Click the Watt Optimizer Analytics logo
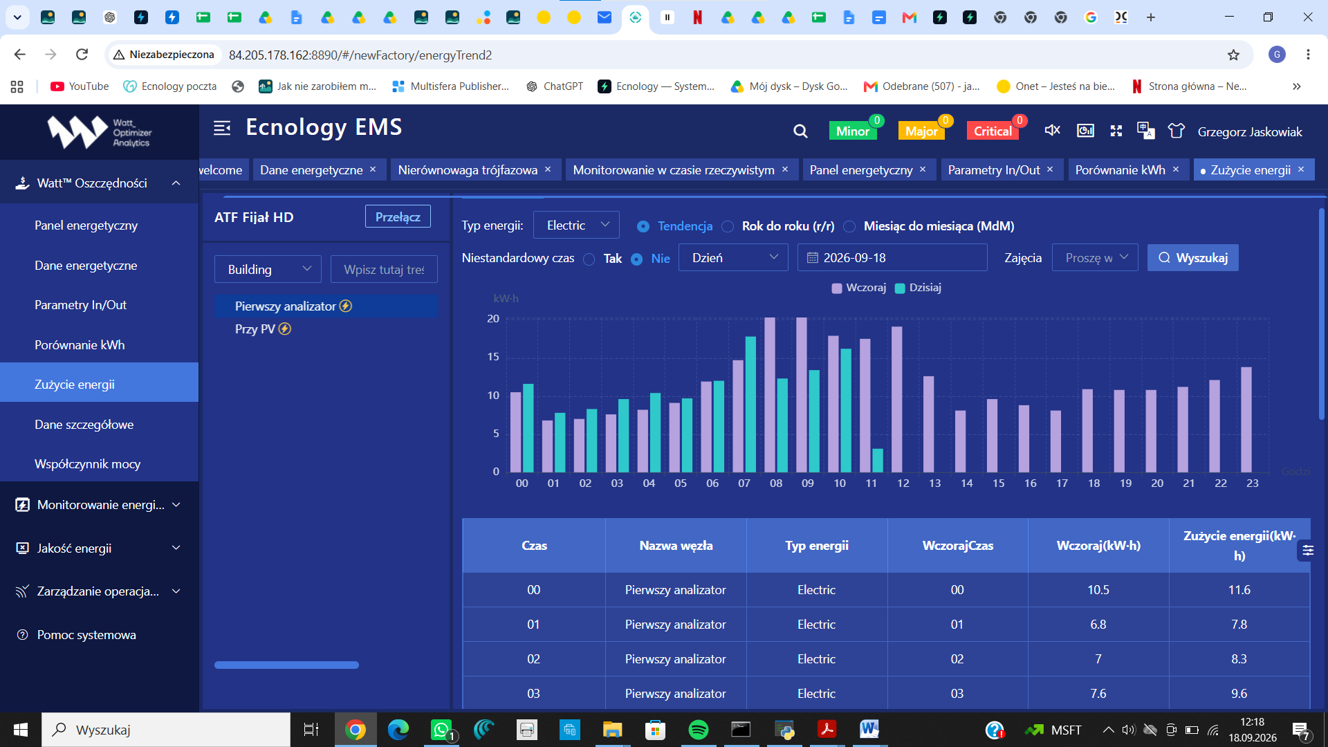The height and width of the screenshot is (747, 1328). (x=100, y=132)
